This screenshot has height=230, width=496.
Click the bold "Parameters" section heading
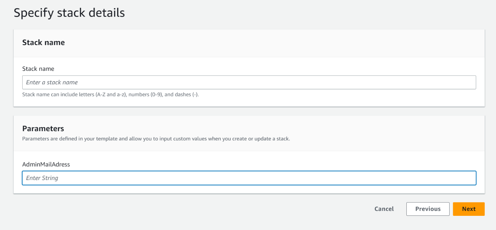[x=43, y=128]
